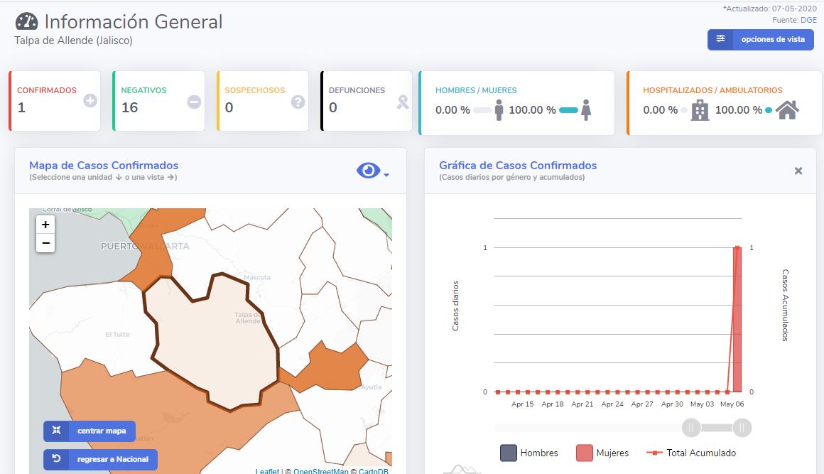Image resolution: width=824 pixels, height=474 pixels.
Task: Click regresar a Nacional button
Action: pos(100,459)
